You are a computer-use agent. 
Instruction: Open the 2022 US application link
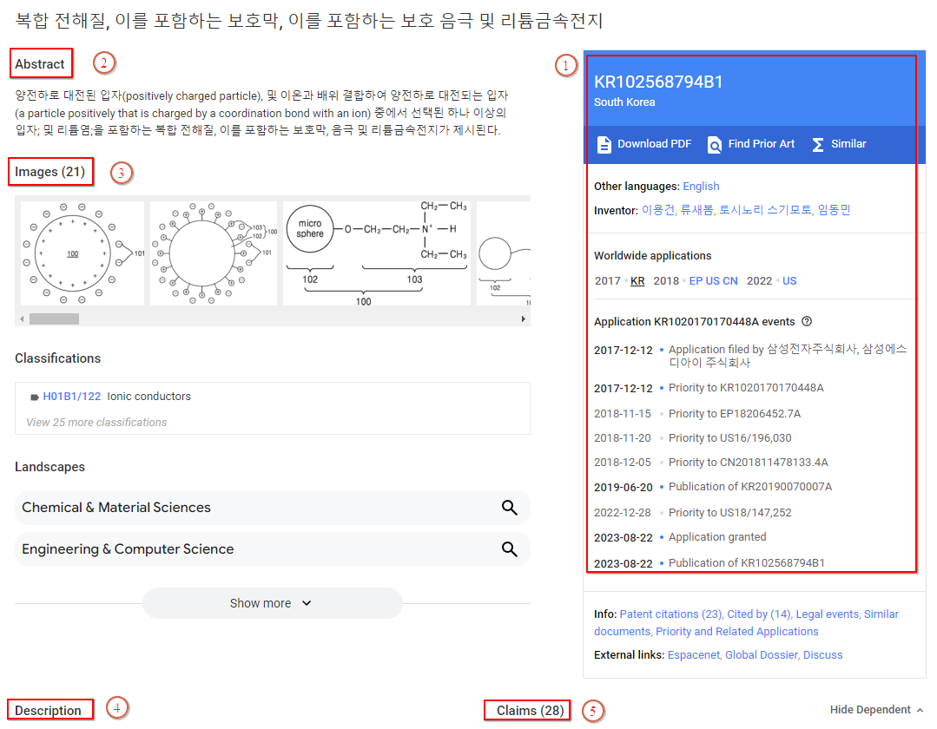tap(789, 280)
